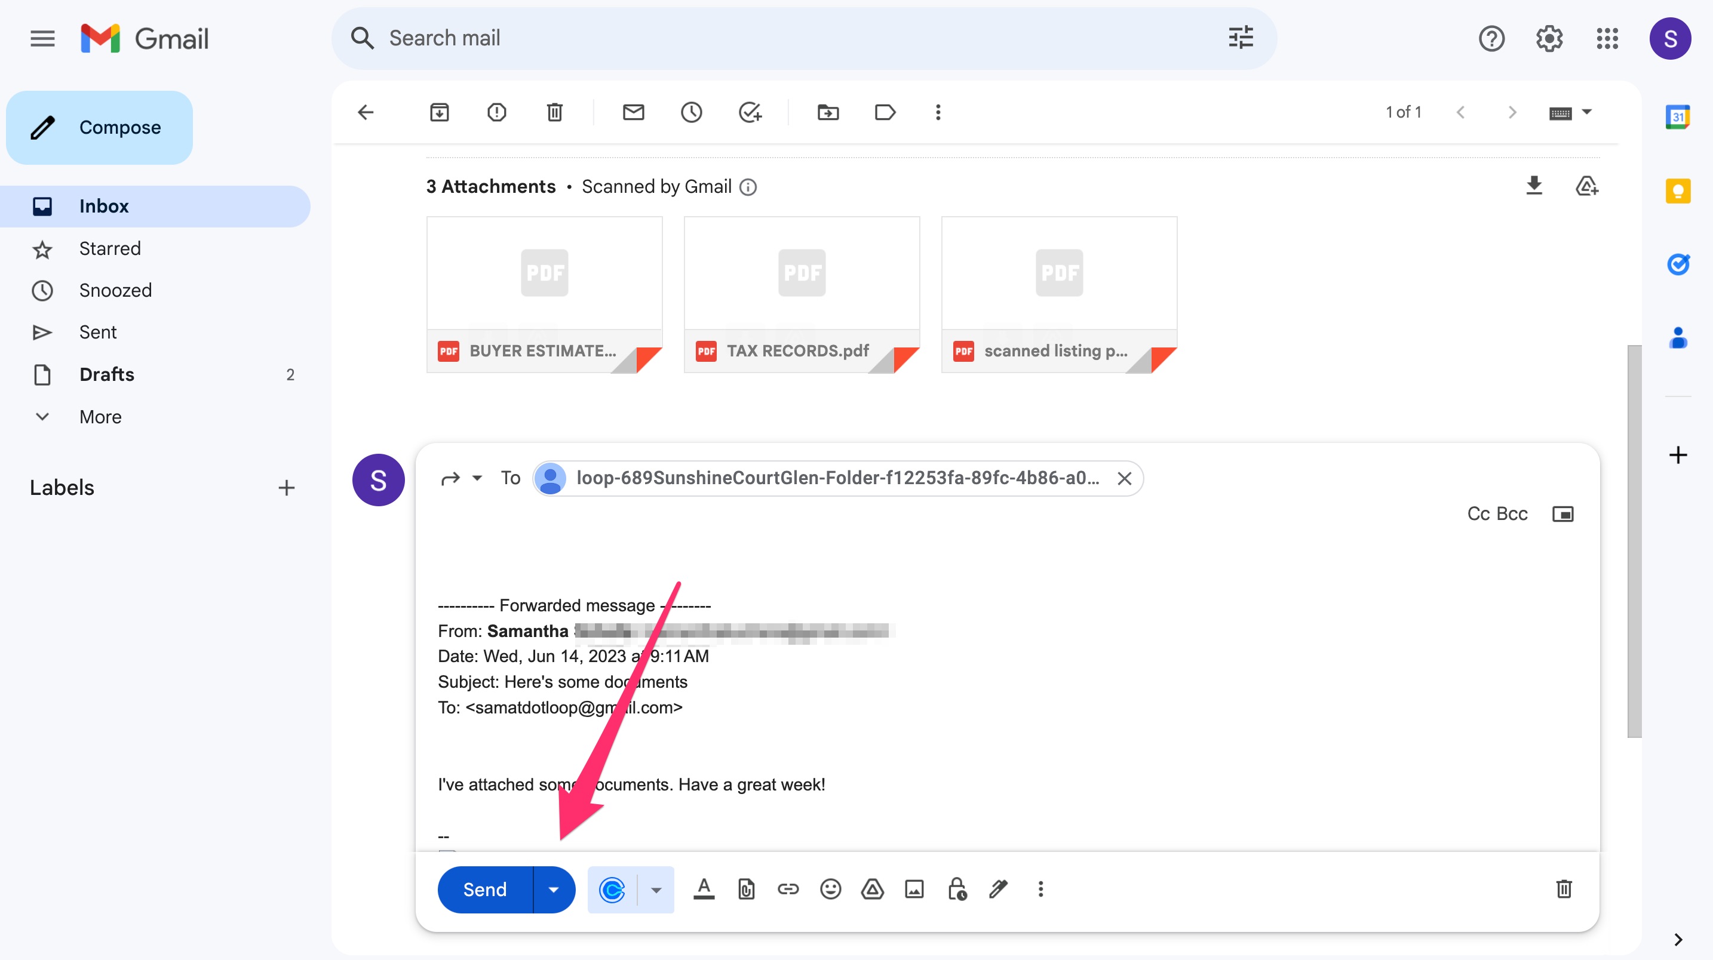Click the Send button
The width and height of the screenshot is (1713, 960).
coord(485,890)
